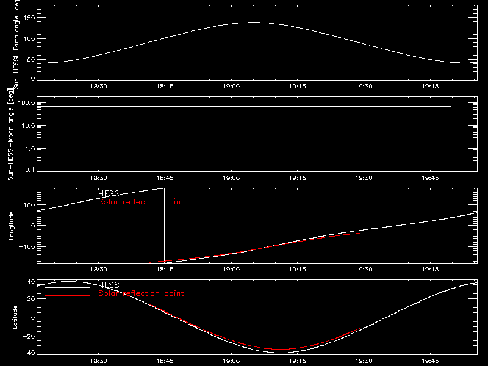Image resolution: width=488 pixels, height=366 pixels.
Task: Click HESSI legend text in Longitude plot
Action: pyautogui.click(x=109, y=193)
